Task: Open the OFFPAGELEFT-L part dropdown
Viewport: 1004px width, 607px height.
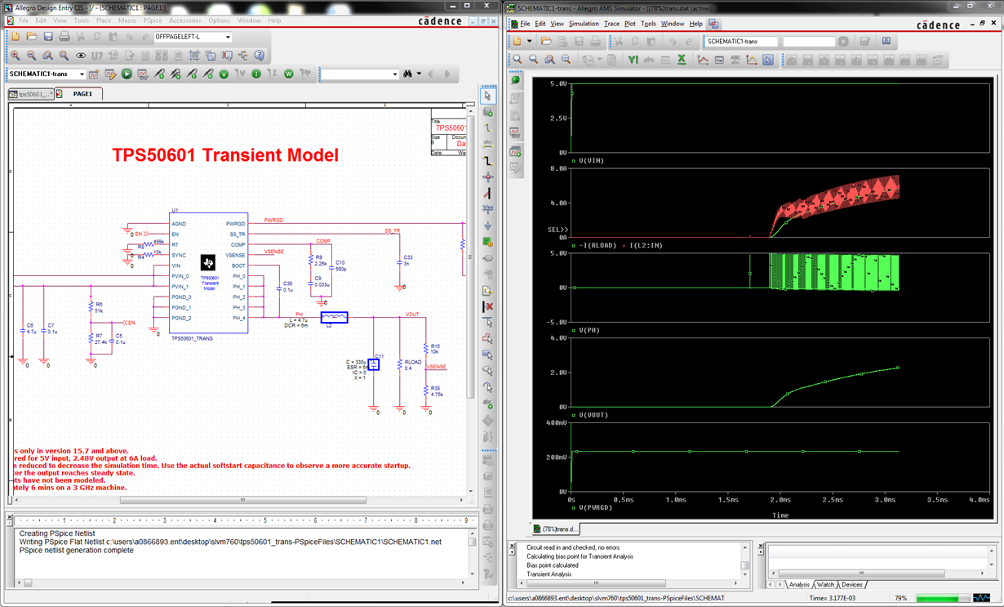Action: tap(228, 37)
